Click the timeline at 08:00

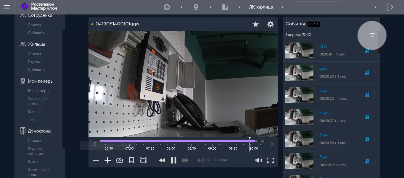tap(171, 148)
